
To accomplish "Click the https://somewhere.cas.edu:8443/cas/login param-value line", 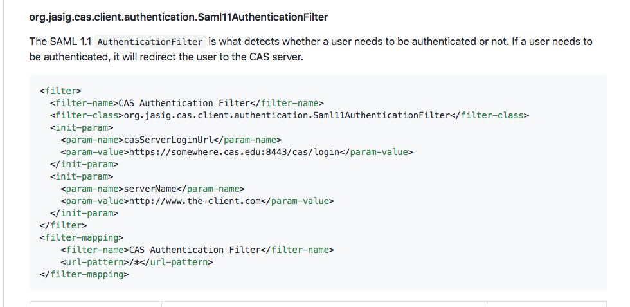I will pos(237,152).
